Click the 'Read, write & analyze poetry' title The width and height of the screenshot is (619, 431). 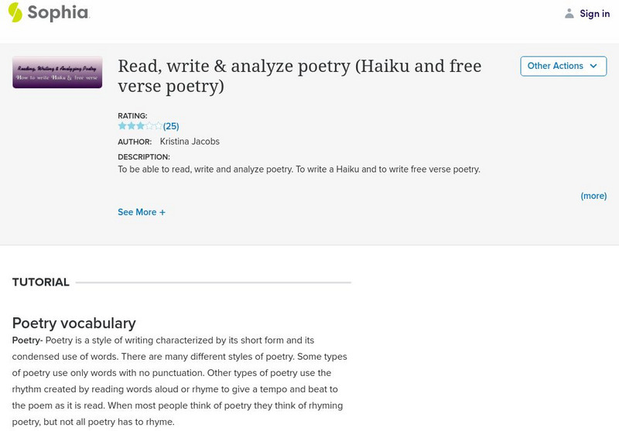(299, 76)
